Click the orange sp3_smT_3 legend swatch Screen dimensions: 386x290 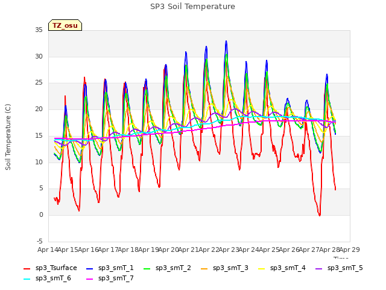point(204,268)
